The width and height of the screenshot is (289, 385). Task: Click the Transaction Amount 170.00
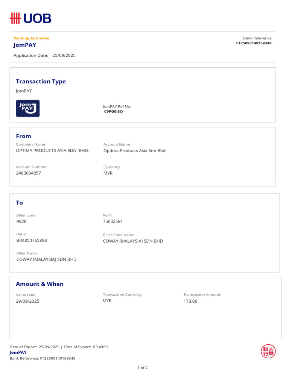point(190,301)
